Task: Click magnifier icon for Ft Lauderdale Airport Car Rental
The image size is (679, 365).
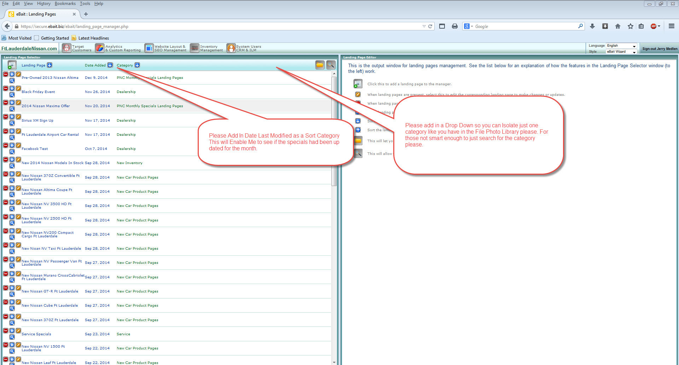Action: point(12,138)
